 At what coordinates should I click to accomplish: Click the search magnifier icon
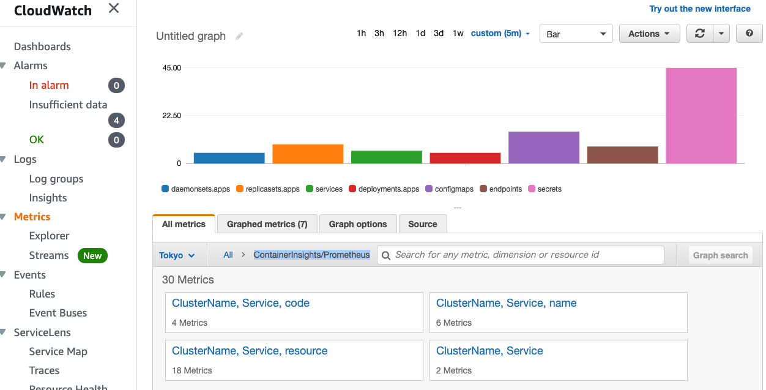pos(385,255)
